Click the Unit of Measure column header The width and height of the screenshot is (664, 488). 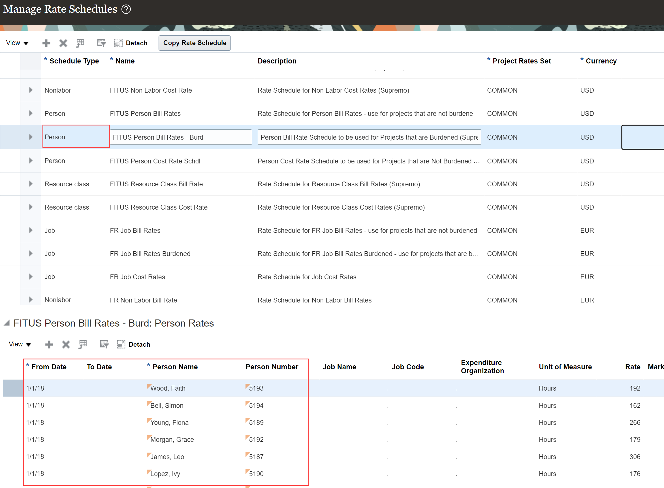(x=565, y=367)
